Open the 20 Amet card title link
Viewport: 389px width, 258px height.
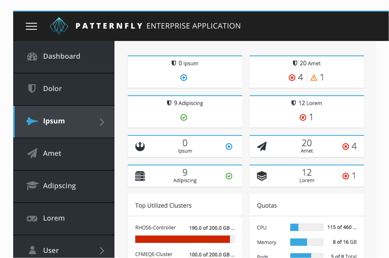pyautogui.click(x=310, y=63)
